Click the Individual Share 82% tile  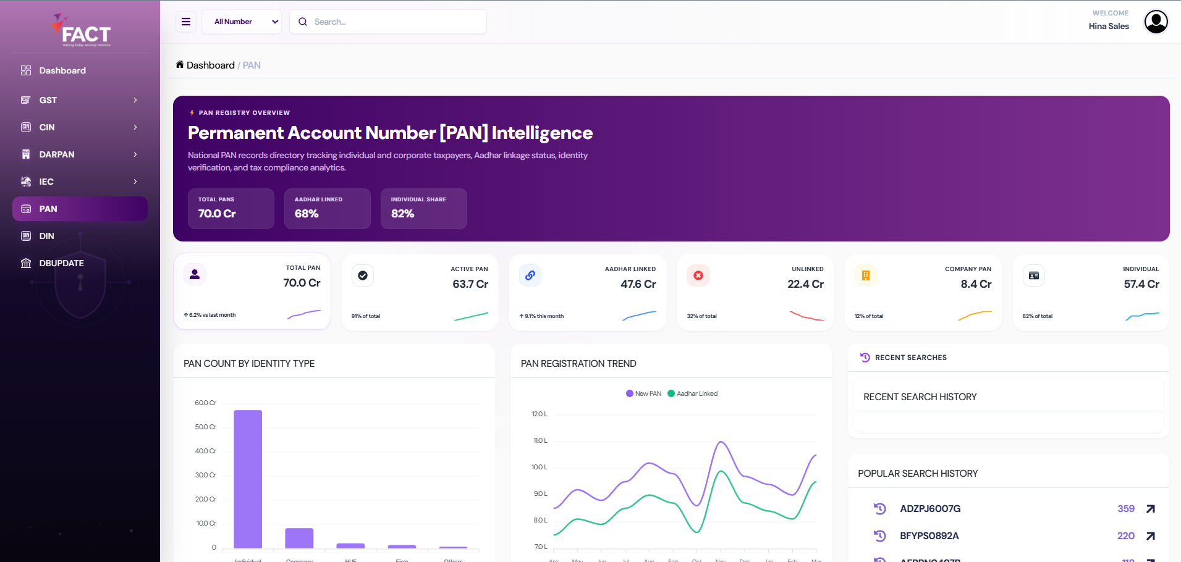(424, 209)
